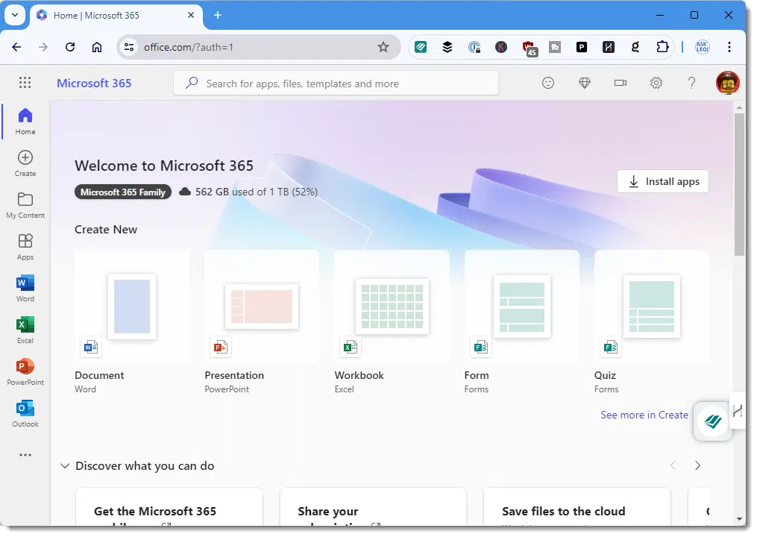The image size is (757, 537).
Task: Open the red K extension icon
Action: click(x=501, y=47)
